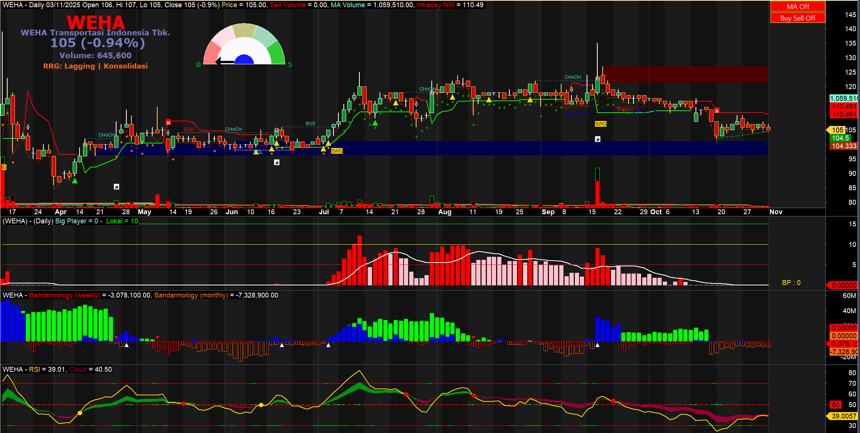Click the BOS label on the price chart
This screenshot has width=860, height=433.
(x=310, y=124)
